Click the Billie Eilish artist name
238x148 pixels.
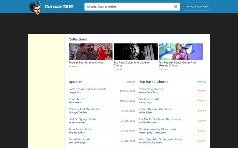[145, 112]
